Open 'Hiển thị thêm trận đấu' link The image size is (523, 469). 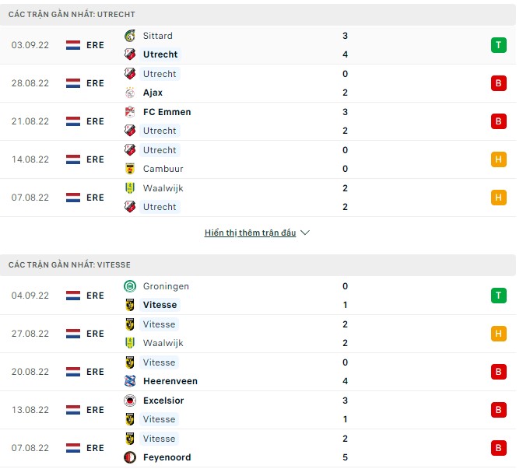point(250,233)
